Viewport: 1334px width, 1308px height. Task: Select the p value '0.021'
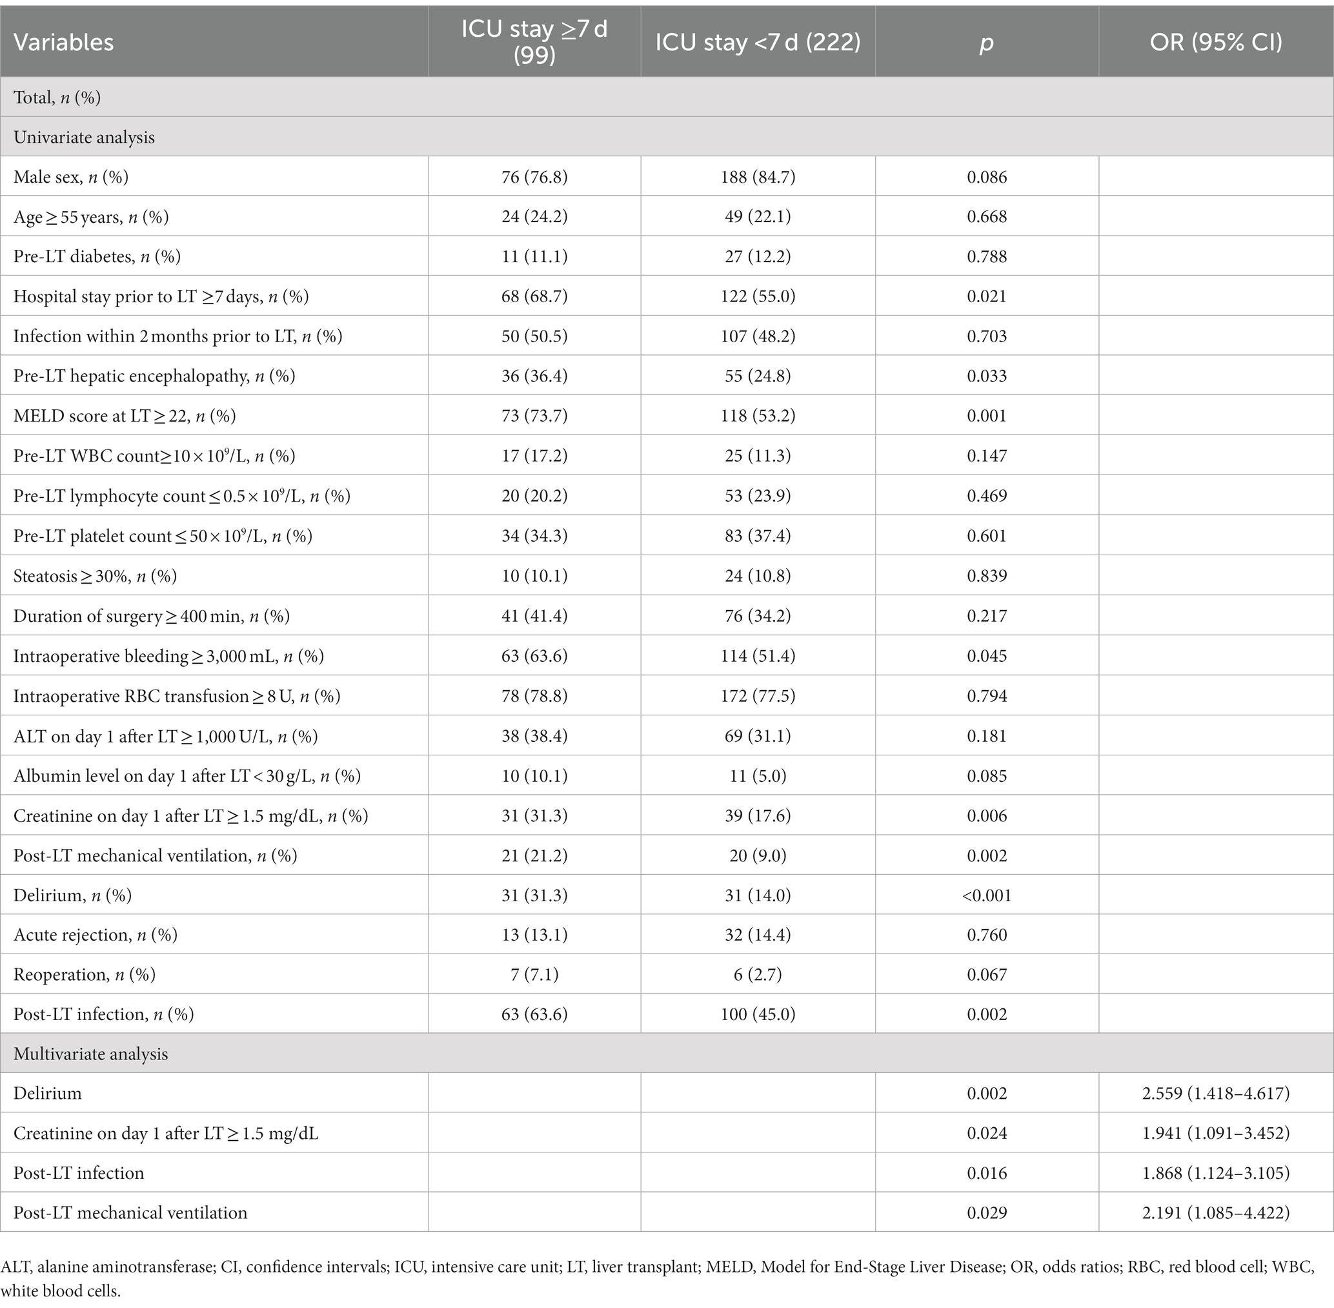click(x=987, y=297)
